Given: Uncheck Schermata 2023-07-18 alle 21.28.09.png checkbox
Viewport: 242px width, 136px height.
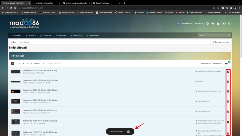Looking at the screenshot, I should pyautogui.click(x=228, y=122).
